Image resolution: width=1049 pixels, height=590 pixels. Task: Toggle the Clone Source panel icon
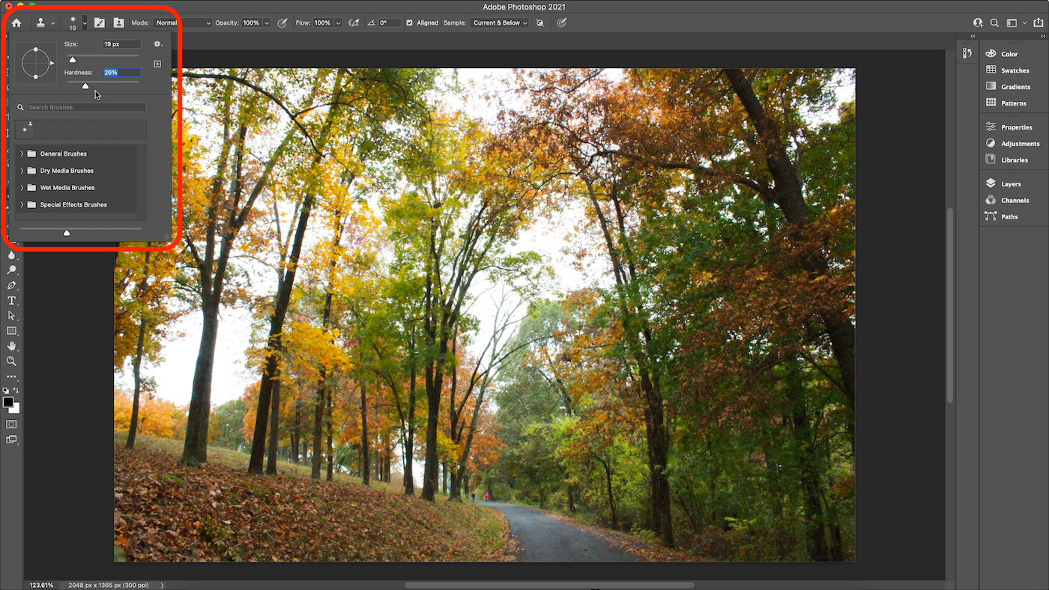(118, 23)
